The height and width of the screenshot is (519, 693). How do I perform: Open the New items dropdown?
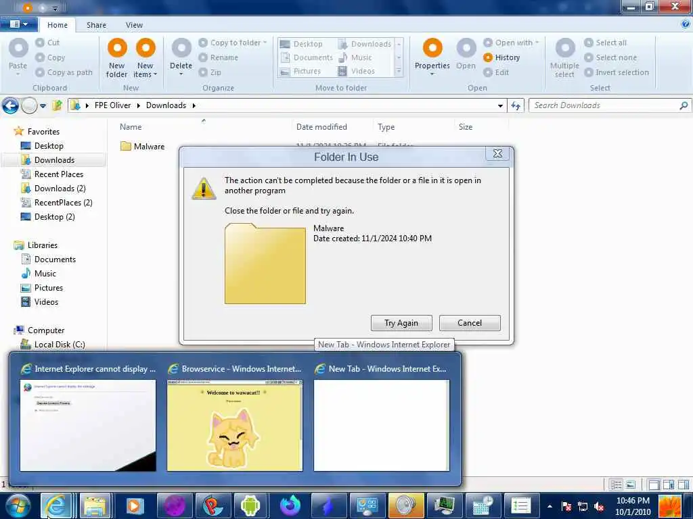(145, 58)
